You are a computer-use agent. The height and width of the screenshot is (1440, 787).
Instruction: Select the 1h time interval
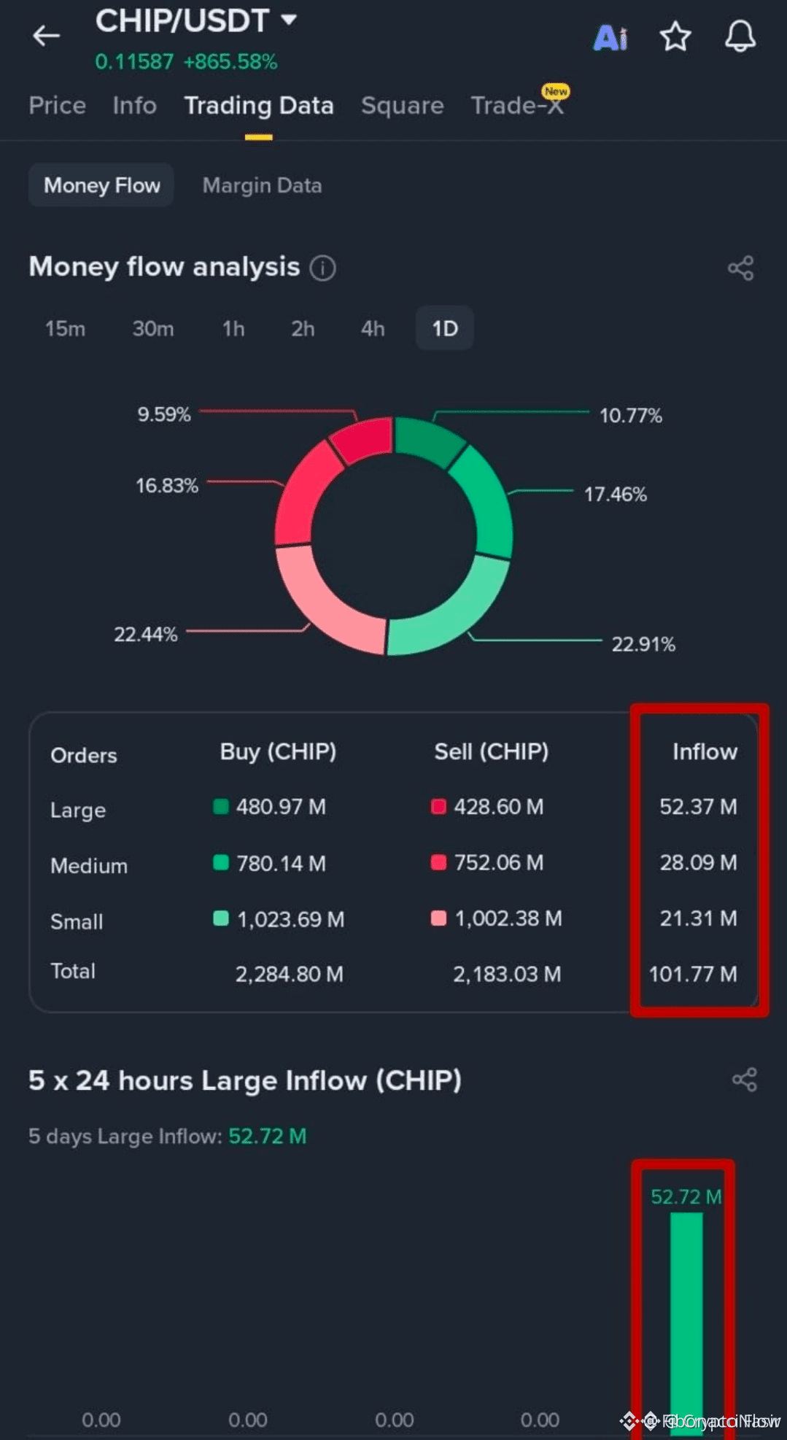[233, 328]
